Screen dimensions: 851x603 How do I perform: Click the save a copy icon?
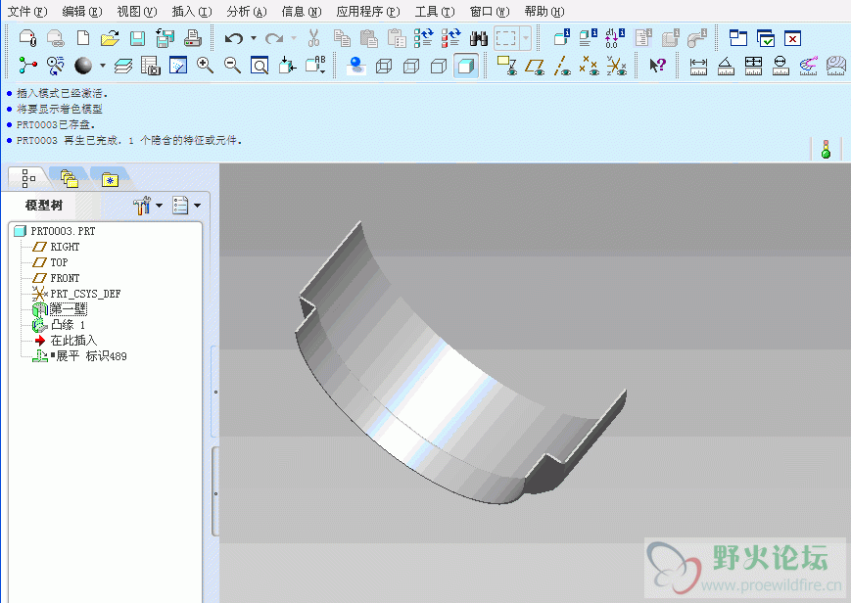coord(165,38)
